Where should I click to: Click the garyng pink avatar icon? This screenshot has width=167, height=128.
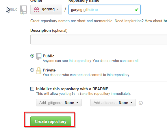[x=36, y=10]
